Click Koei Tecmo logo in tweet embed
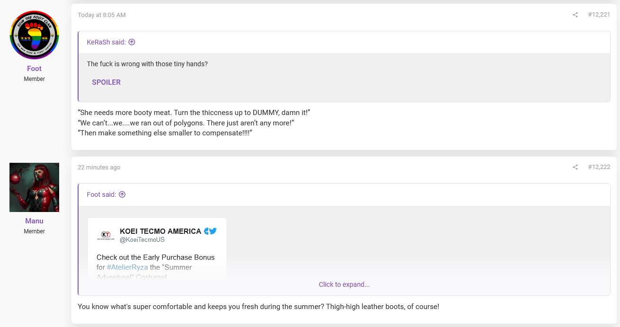 (106, 235)
